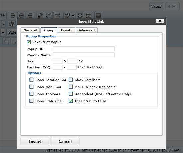Image resolution: width=183 pixels, height=153 pixels.
Task: Open the Events tab
Action: point(66,30)
